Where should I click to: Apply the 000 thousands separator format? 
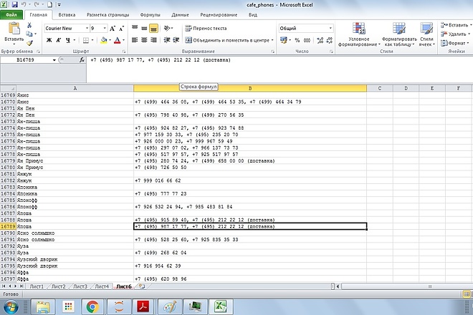307,40
